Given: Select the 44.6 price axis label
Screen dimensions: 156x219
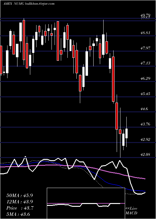Looking at the screenshot, I should pos(144,109).
